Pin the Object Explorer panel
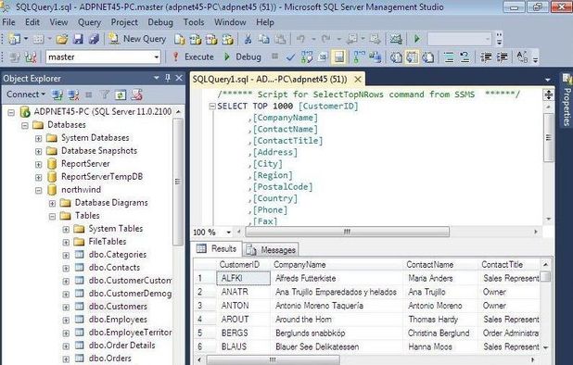The image size is (573, 365). pyautogui.click(x=168, y=78)
